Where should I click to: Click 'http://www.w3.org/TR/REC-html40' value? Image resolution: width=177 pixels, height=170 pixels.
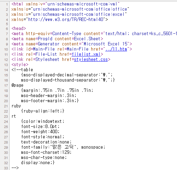click(x=66, y=19)
